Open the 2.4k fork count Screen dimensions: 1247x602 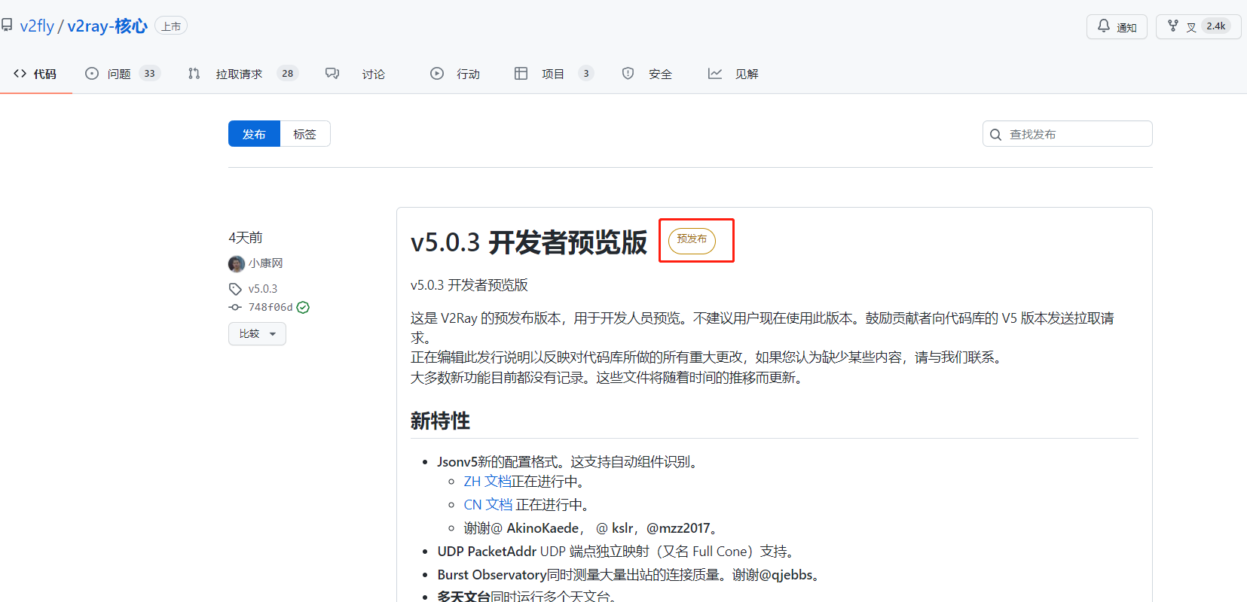pos(1216,26)
